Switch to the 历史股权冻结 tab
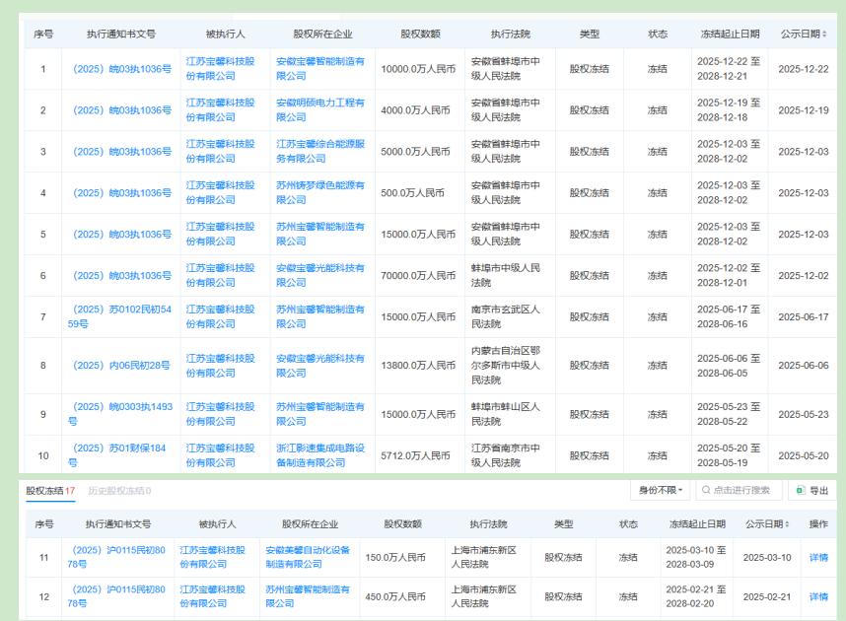This screenshot has height=621, width=846. click(119, 491)
